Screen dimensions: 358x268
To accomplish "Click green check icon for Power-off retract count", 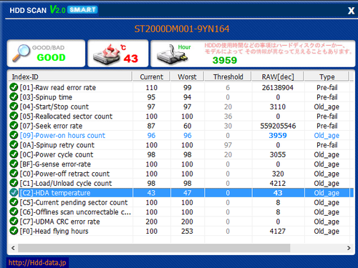I will 14,174.
